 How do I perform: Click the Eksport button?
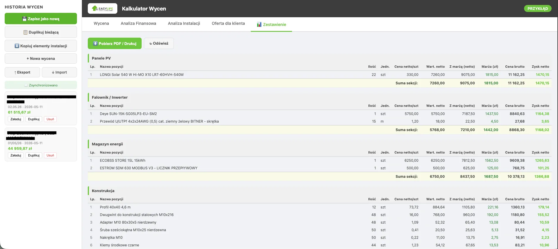coord(23,72)
